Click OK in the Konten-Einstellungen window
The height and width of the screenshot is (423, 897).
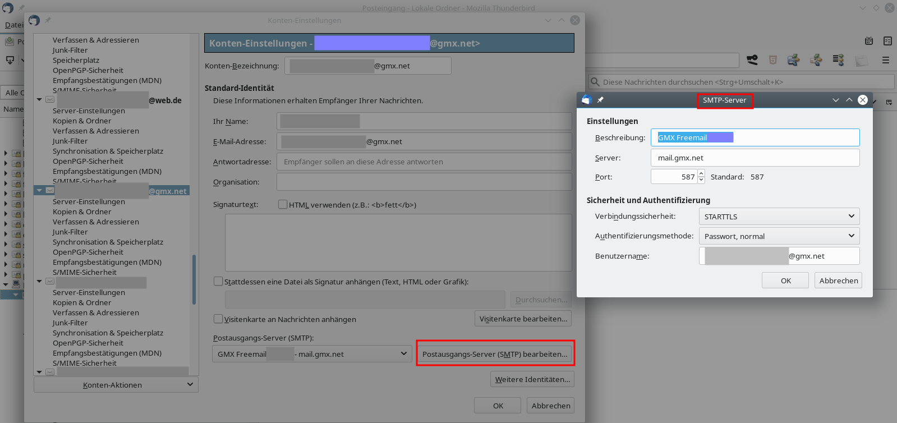pos(498,406)
